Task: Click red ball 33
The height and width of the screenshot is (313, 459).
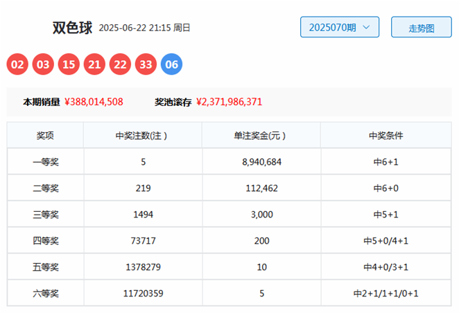Action: click(x=146, y=64)
